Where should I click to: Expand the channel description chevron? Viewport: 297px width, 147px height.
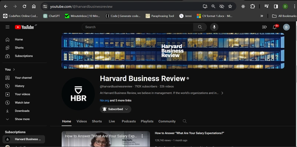222,93
